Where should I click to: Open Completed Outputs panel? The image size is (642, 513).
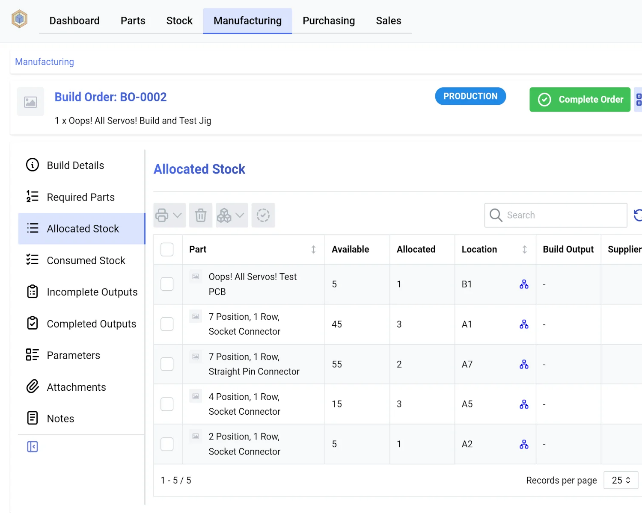[81, 324]
